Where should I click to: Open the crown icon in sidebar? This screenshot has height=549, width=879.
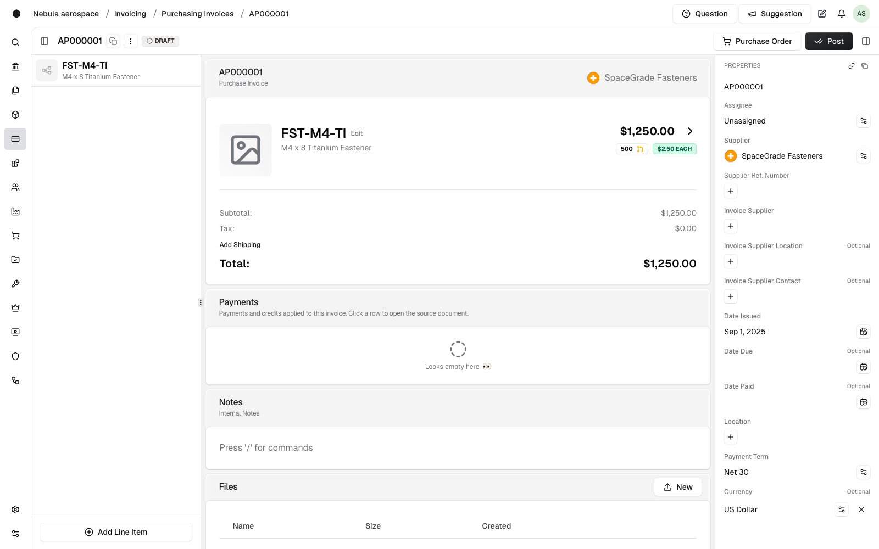[x=15, y=308]
